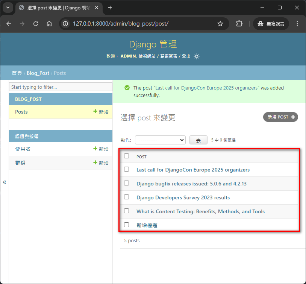306x284 pixels.
Task: Toggle the admin theme sun icon
Action: (x=197, y=56)
